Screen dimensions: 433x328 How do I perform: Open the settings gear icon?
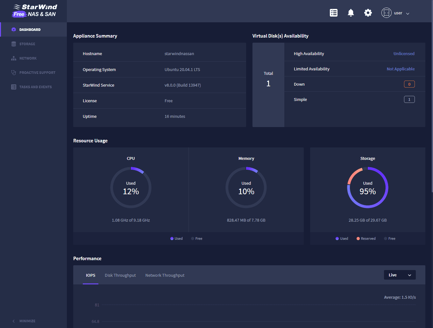tap(368, 13)
